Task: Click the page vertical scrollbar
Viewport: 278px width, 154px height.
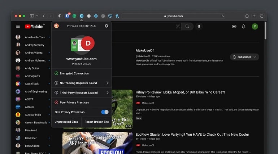Action: click(x=265, y=30)
